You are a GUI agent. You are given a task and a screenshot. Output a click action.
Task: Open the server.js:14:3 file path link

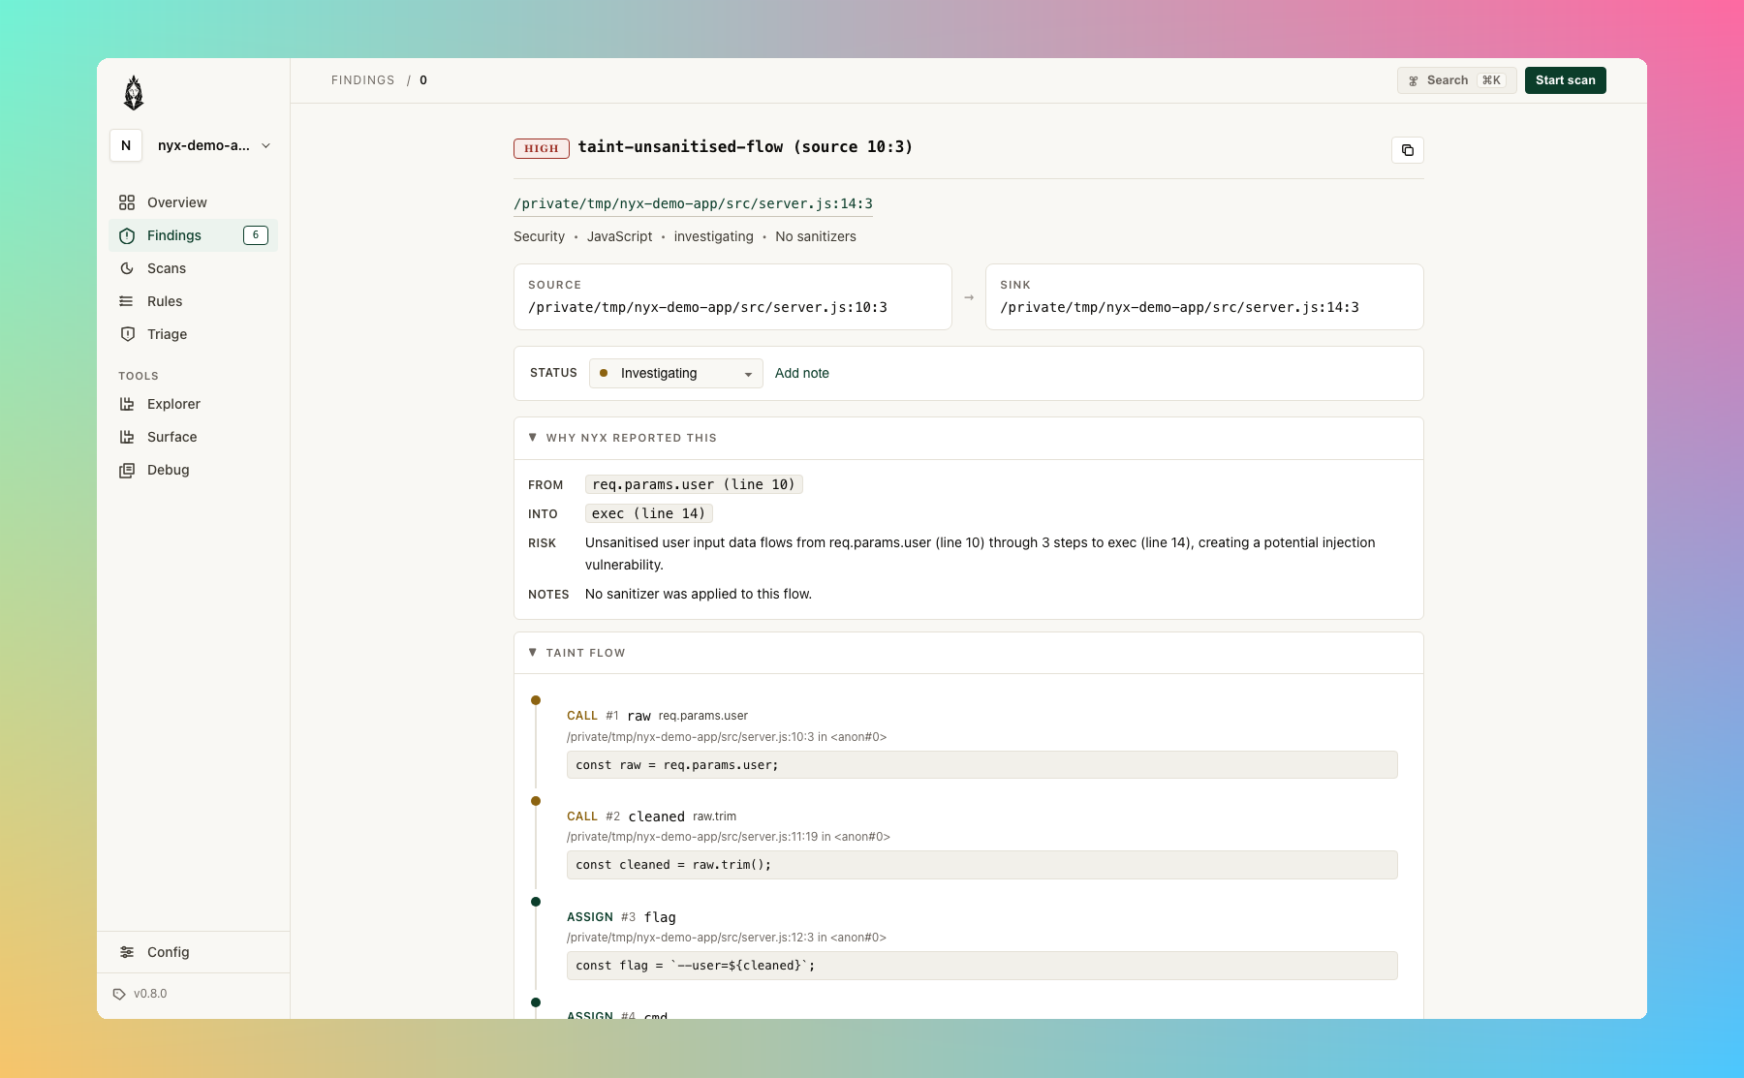693,203
